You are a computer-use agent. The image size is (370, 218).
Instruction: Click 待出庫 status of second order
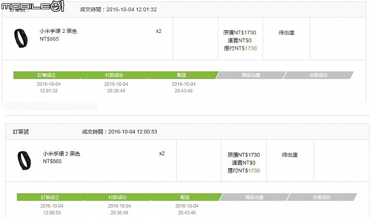[290, 155]
